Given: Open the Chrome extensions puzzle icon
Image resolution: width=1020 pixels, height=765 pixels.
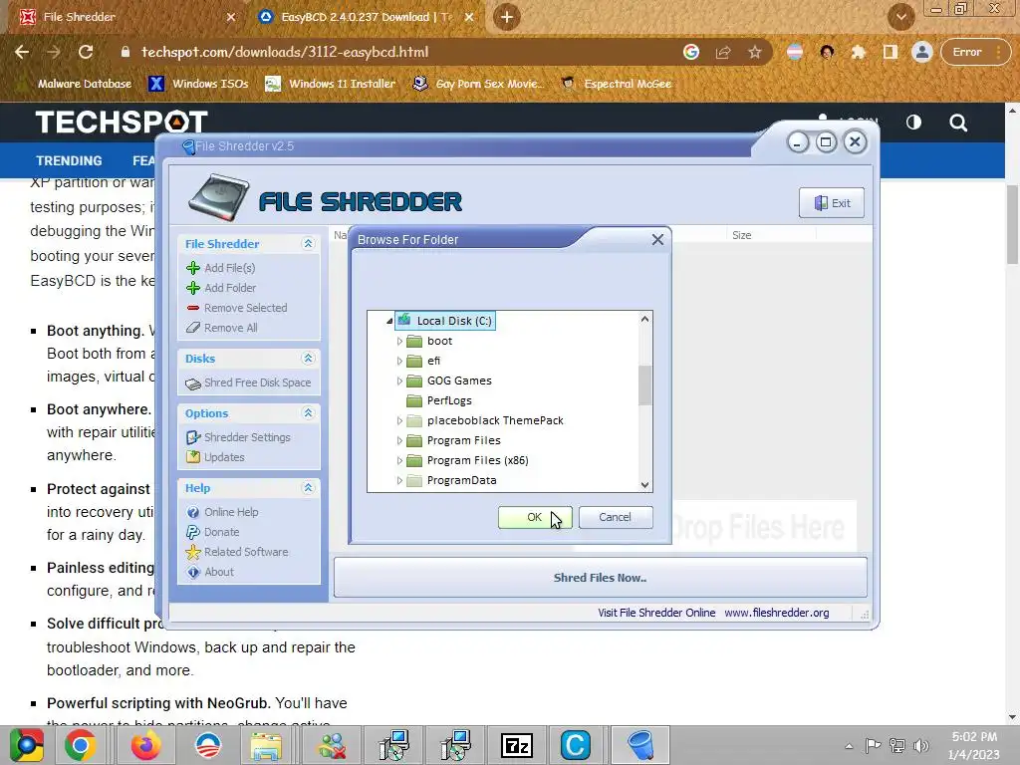Looking at the screenshot, I should (859, 52).
